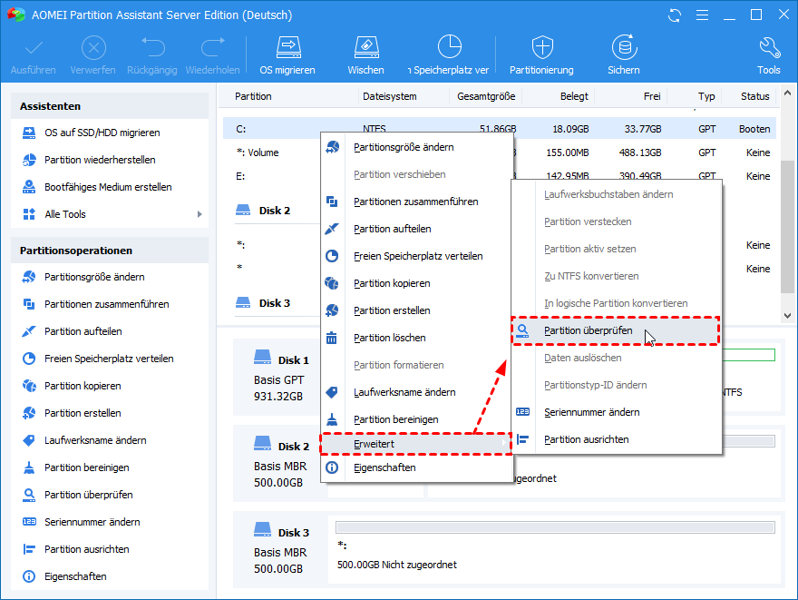798x600 pixels.
Task: Open the hamburger menu in title bar
Action: tap(702, 15)
